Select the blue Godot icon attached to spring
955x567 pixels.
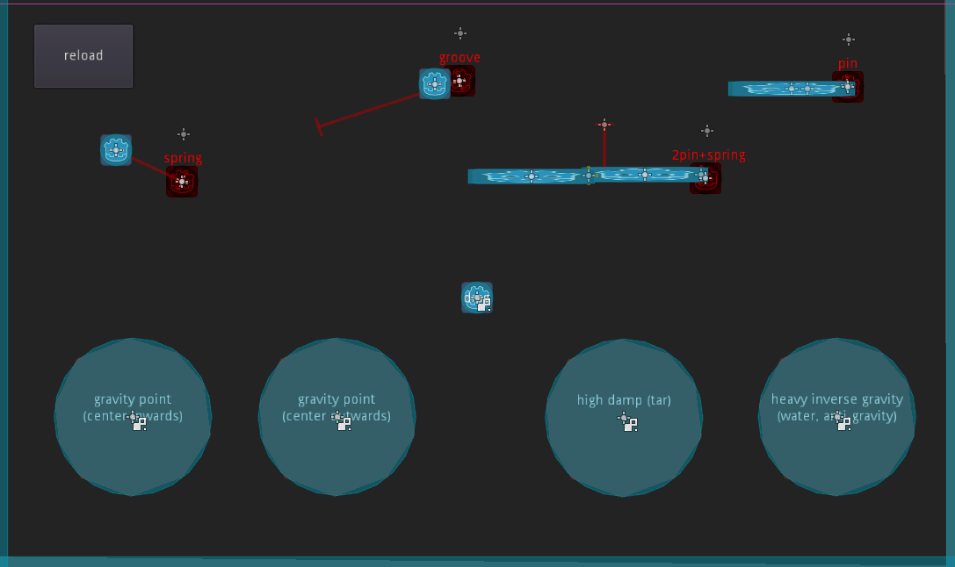[x=116, y=150]
